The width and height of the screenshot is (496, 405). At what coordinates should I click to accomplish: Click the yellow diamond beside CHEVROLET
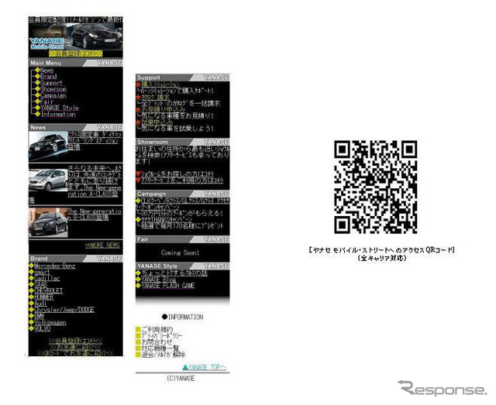point(31,291)
